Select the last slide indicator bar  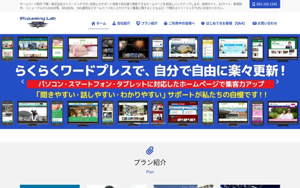click(x=163, y=123)
